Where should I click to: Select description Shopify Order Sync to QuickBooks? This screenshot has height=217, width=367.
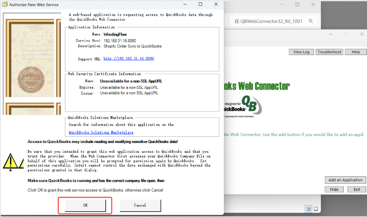click(x=133, y=46)
